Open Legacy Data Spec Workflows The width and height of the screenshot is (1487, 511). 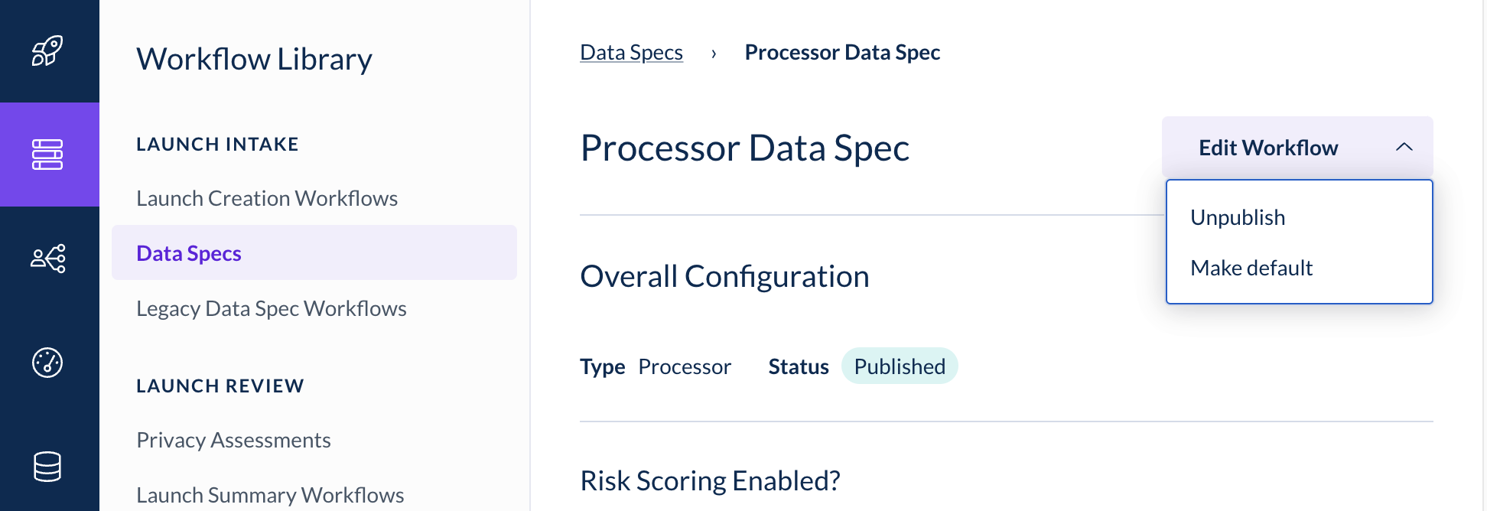click(272, 309)
